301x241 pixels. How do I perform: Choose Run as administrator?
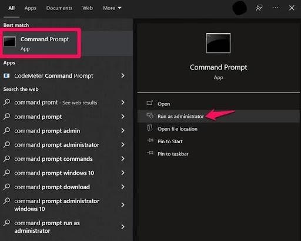click(x=218, y=116)
